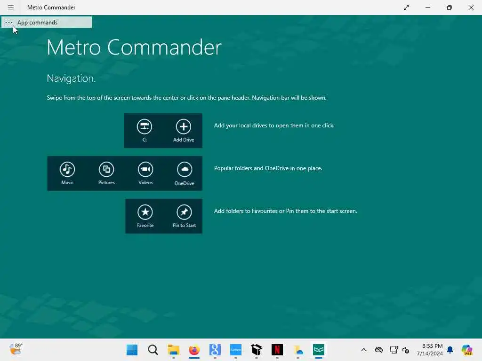Launch Firefox from the taskbar

click(194, 350)
